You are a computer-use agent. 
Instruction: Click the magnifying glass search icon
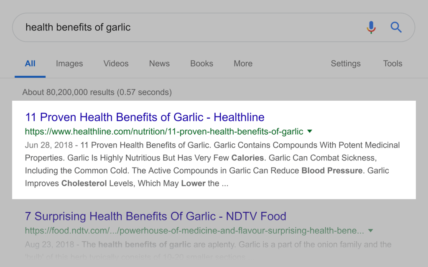396,27
